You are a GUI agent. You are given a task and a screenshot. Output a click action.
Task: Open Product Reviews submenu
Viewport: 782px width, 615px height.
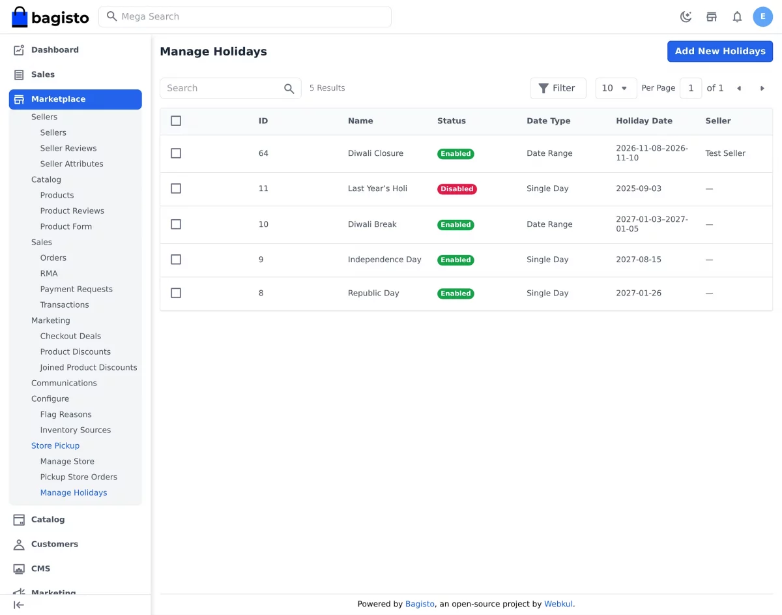click(x=72, y=211)
